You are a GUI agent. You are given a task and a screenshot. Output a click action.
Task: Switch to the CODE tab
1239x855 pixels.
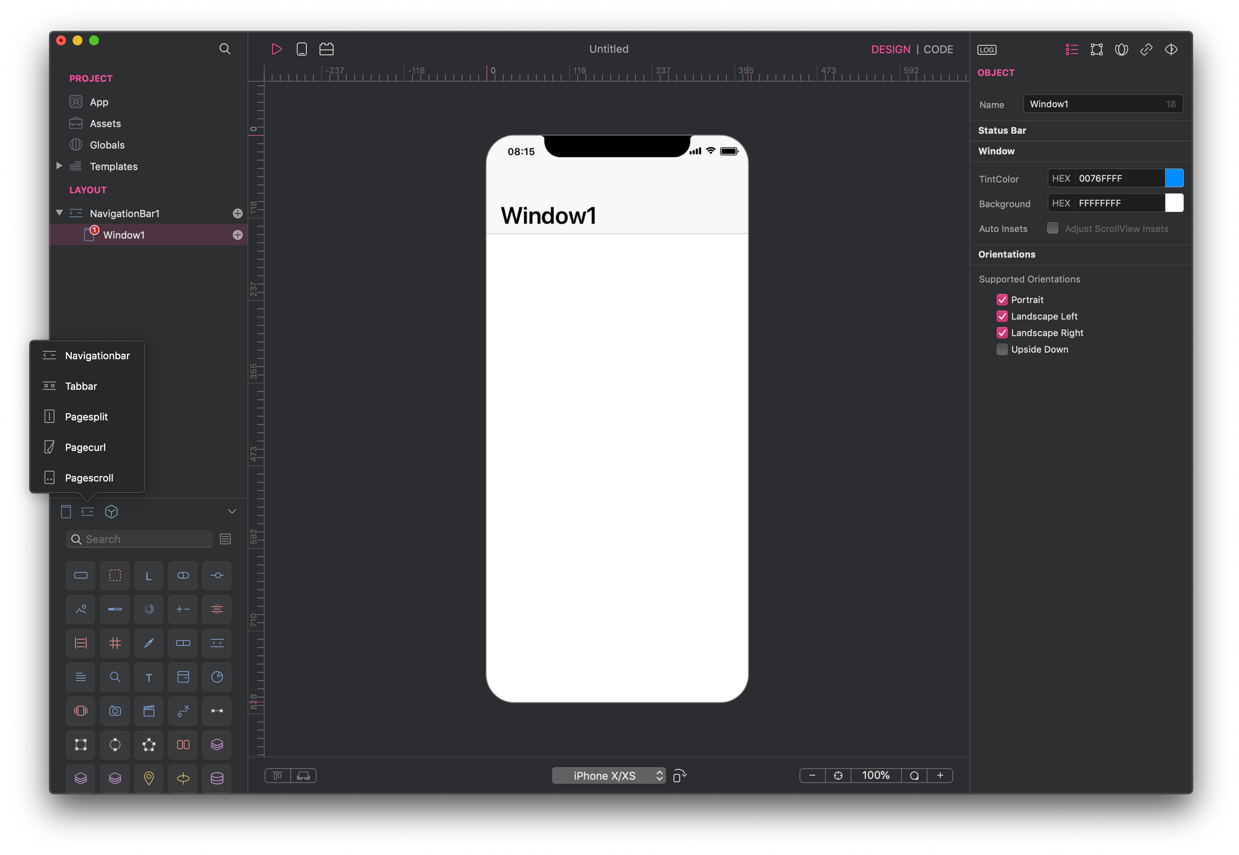tap(938, 50)
